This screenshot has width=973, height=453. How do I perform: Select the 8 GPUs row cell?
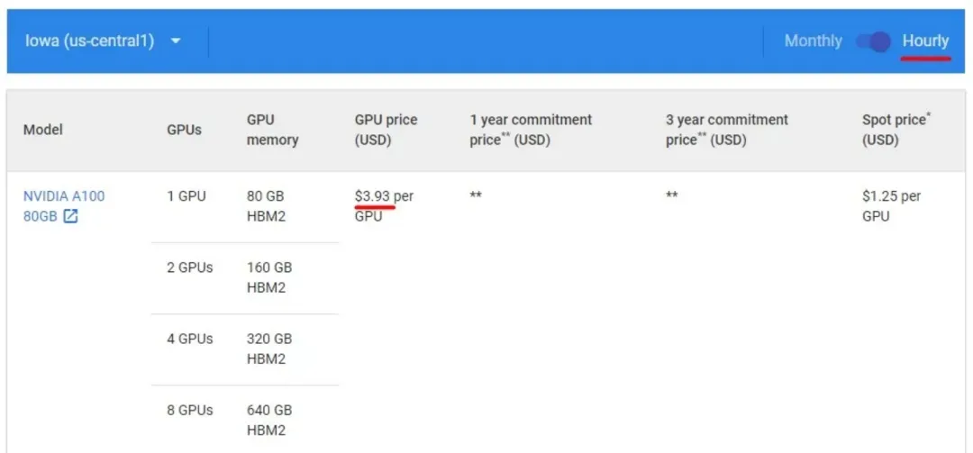190,410
